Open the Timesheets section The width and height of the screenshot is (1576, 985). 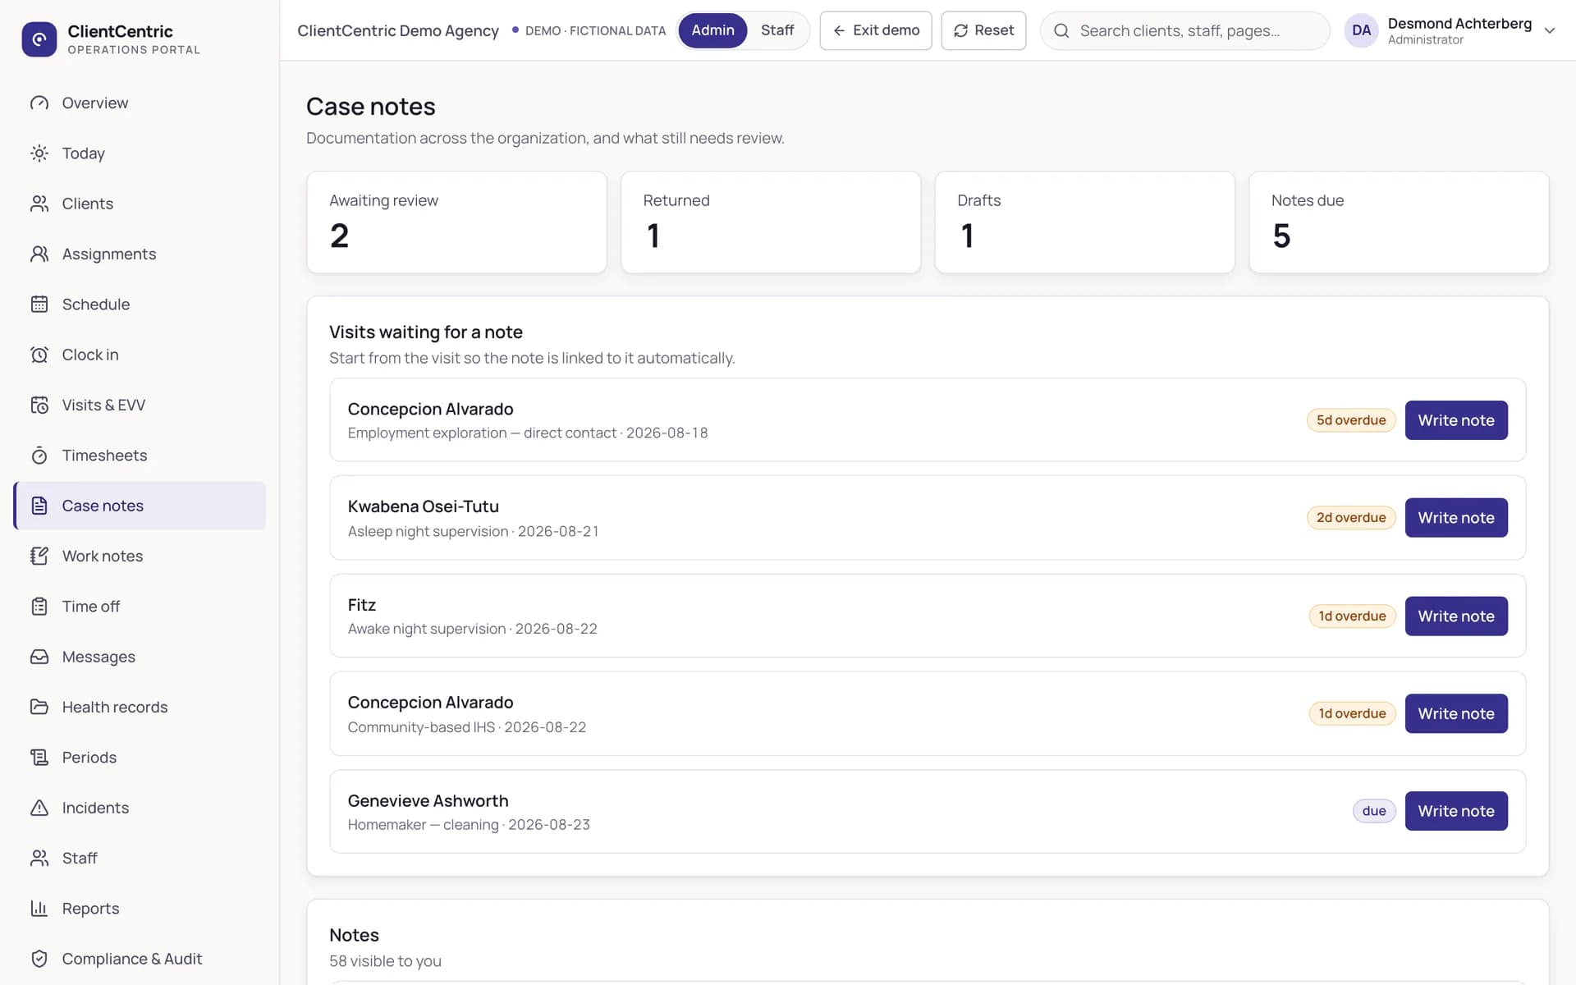click(140, 456)
